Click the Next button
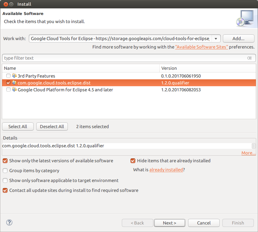258x232 pixels. [169, 223]
